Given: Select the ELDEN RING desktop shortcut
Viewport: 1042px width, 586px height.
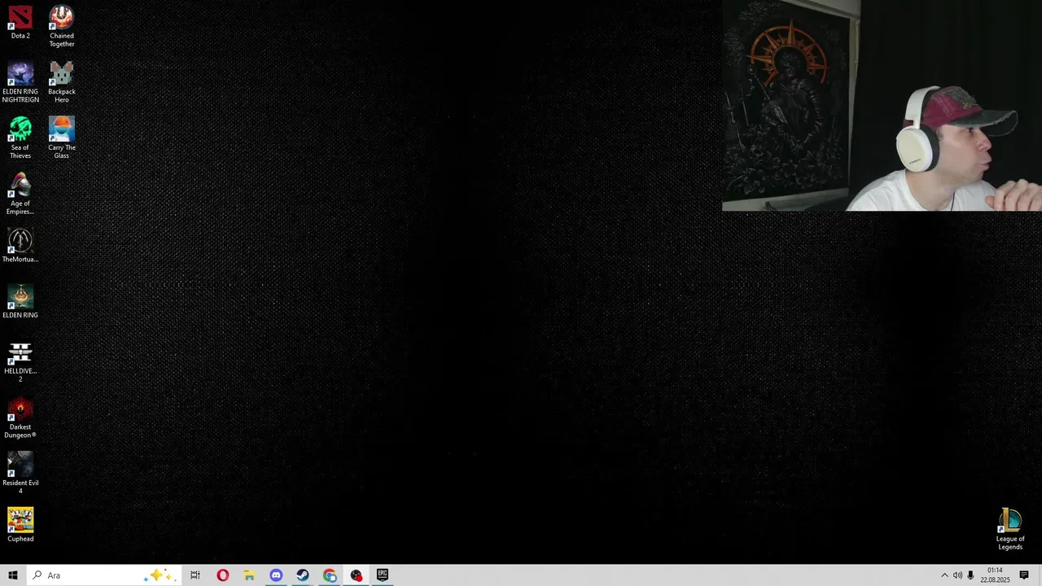Looking at the screenshot, I should [x=20, y=302].
